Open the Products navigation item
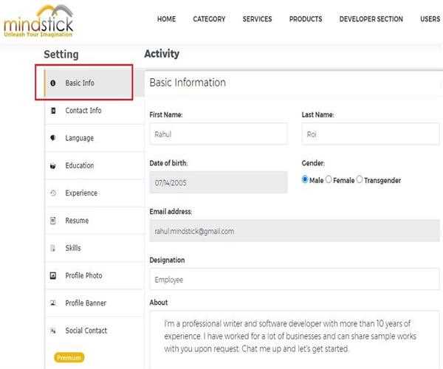This screenshot has height=369, width=443. pyautogui.click(x=306, y=19)
